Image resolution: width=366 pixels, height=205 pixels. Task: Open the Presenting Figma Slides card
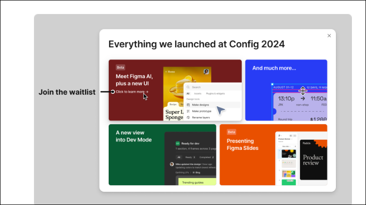tap(273, 155)
